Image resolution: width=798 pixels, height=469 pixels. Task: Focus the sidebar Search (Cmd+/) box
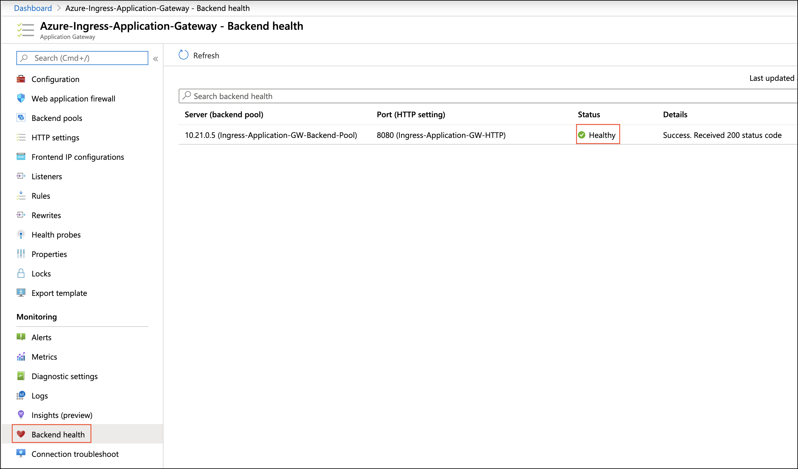(x=85, y=58)
